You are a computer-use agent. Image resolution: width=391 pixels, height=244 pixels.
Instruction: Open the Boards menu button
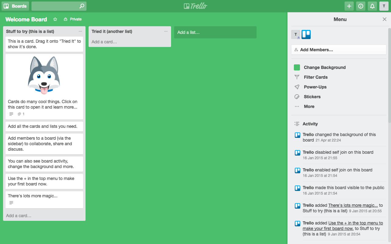point(15,6)
